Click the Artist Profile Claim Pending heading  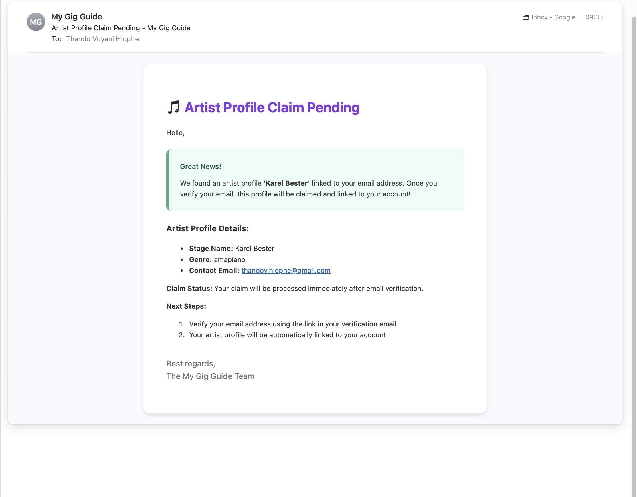pyautogui.click(x=272, y=107)
